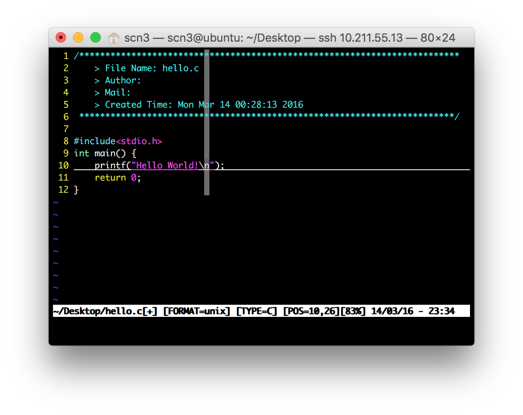Click line number 4 in the gutter
Viewport: 523px width, 415px height.
(66, 92)
